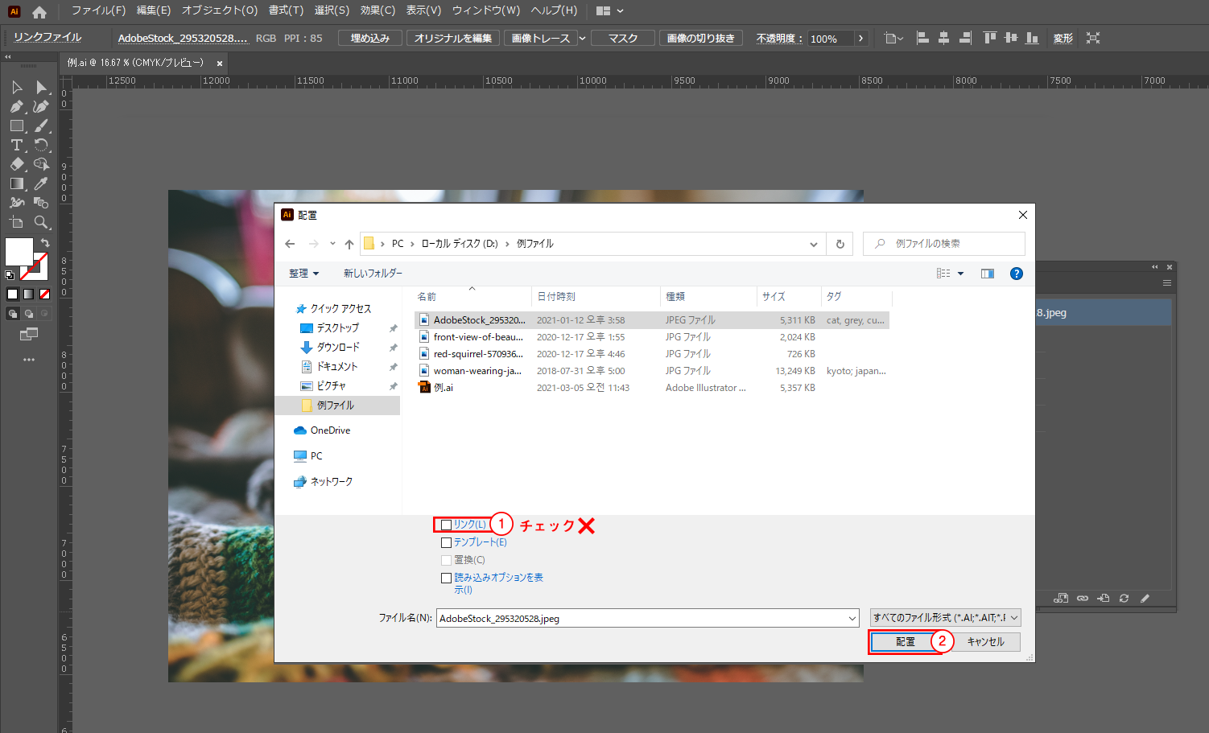The width and height of the screenshot is (1209, 733).
Task: Select Draw Behind mode
Action: pyautogui.click(x=28, y=314)
